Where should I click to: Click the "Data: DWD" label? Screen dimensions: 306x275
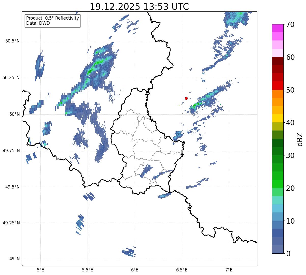(38, 23)
